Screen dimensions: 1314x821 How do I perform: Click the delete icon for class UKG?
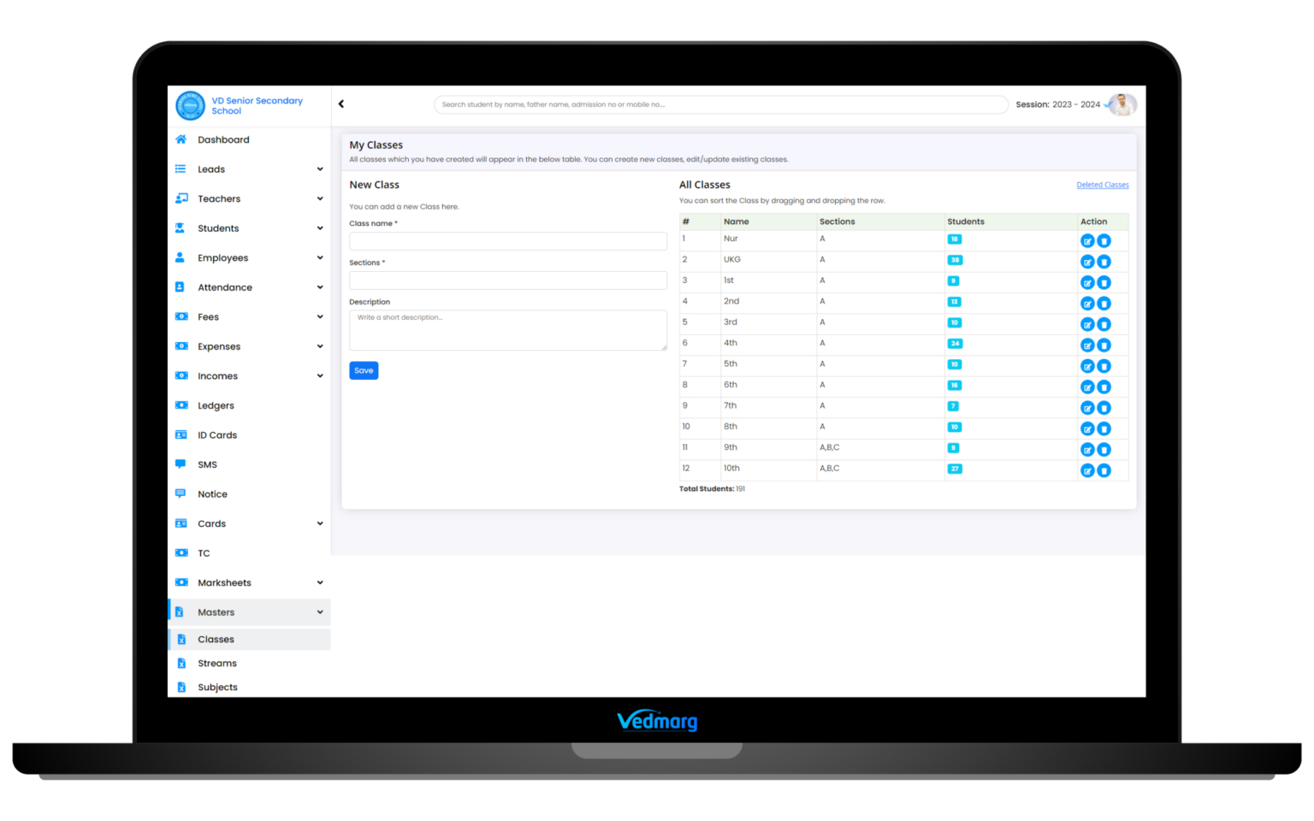click(1104, 262)
